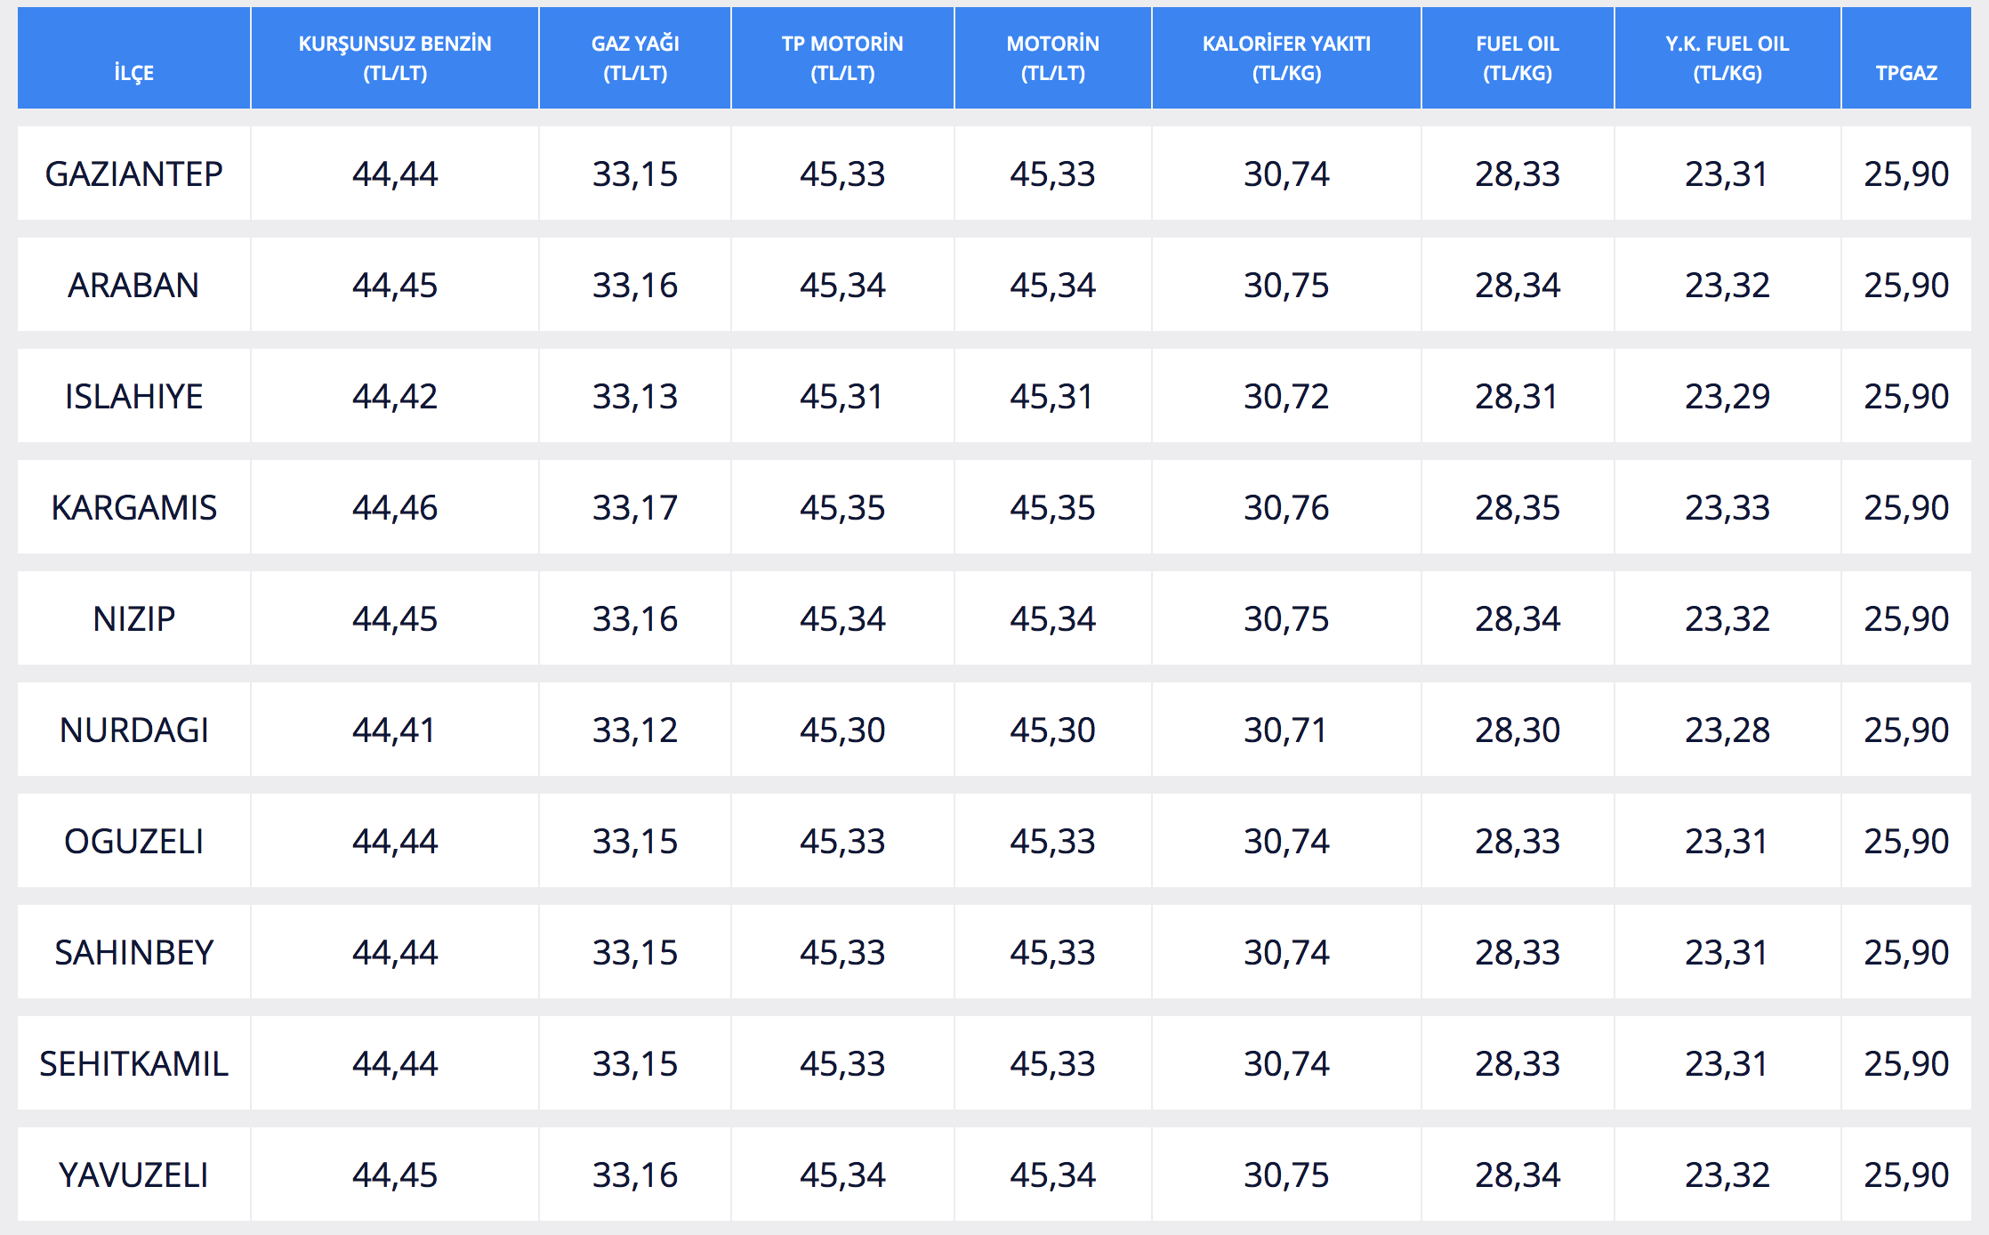This screenshot has width=1989, height=1235.
Task: Click the NURDAGI district cell
Action: [133, 730]
